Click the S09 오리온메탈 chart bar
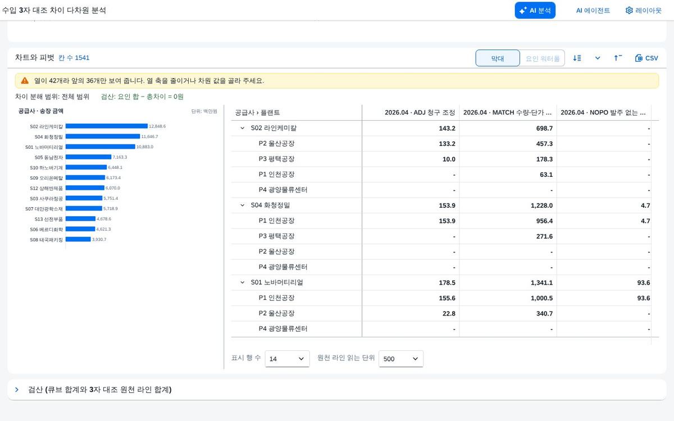The height and width of the screenshot is (421, 674). point(85,178)
